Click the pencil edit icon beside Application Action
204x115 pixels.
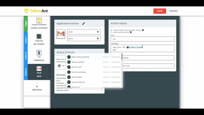(84, 23)
